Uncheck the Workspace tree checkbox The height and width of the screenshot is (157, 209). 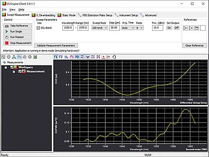[12, 67]
